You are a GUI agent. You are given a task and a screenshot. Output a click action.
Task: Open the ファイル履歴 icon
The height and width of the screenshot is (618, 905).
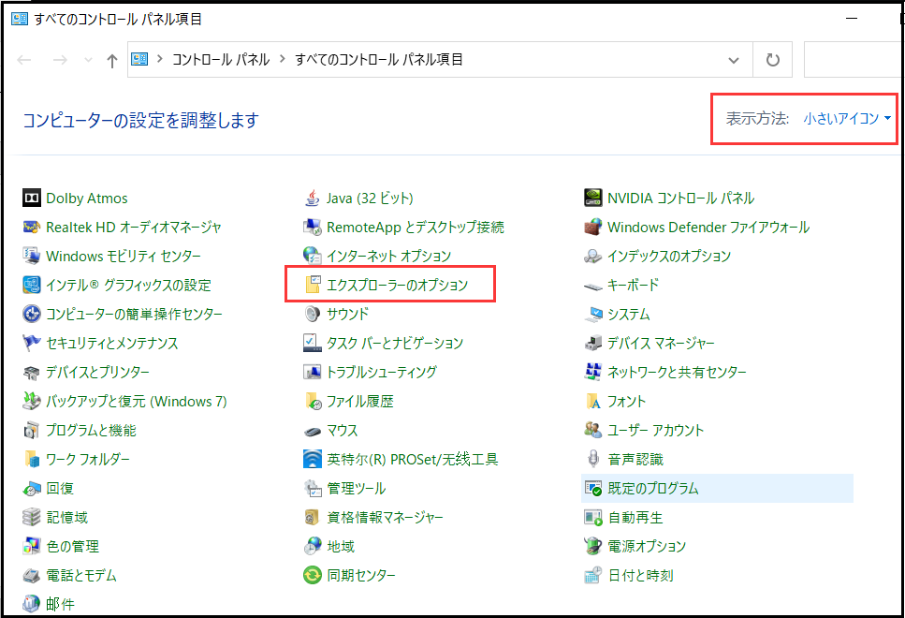point(313,402)
